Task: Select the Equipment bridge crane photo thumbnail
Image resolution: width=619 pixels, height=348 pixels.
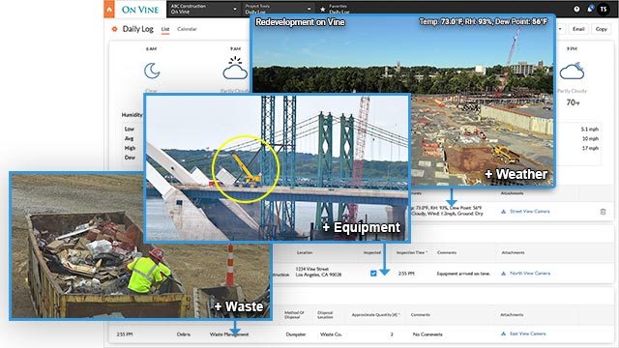Action: 278,168
